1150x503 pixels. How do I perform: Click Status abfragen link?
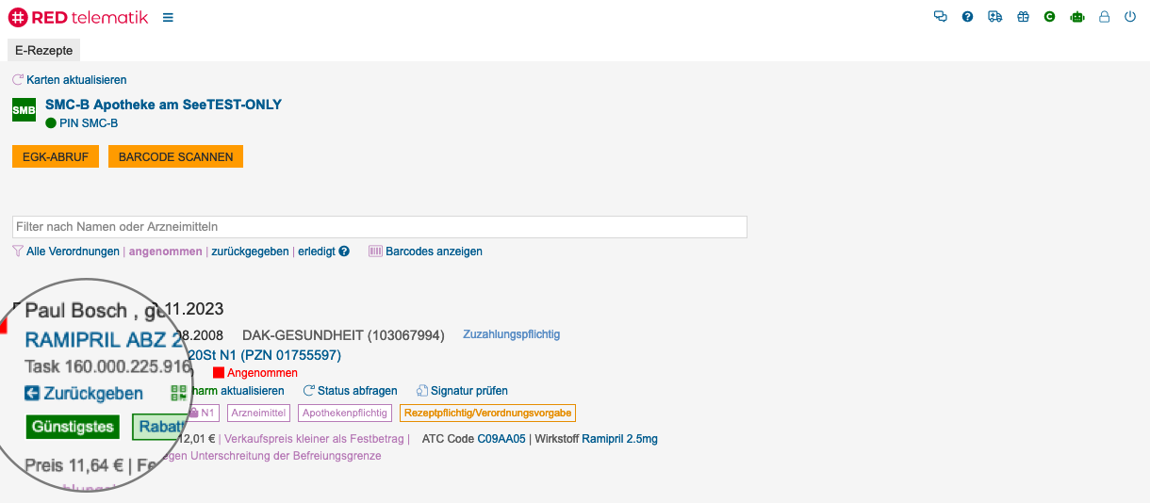coord(357,391)
